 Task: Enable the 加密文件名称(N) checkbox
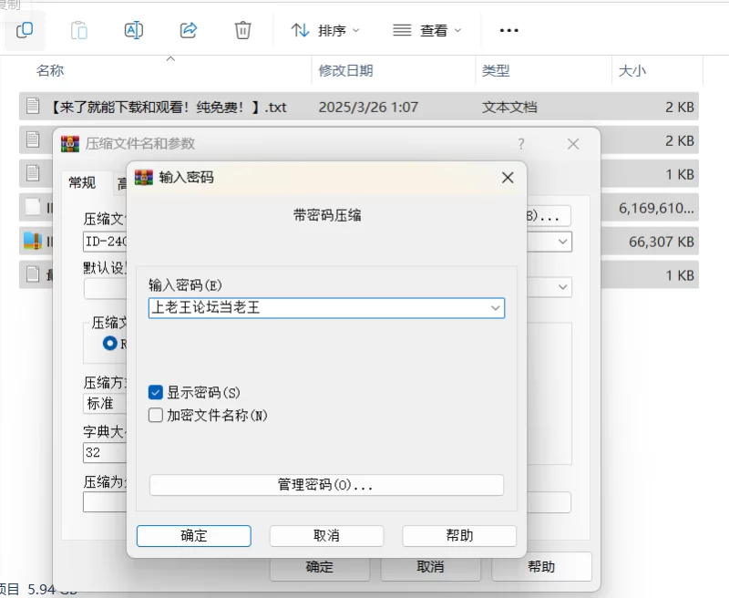[157, 416]
